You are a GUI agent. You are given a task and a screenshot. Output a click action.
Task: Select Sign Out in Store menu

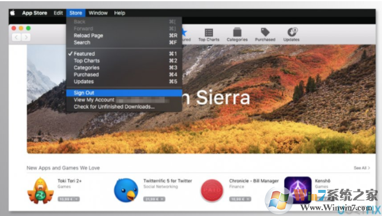124,93
